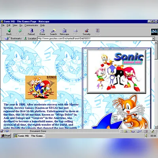Open Navigator from the component bar

coord(126,131)
